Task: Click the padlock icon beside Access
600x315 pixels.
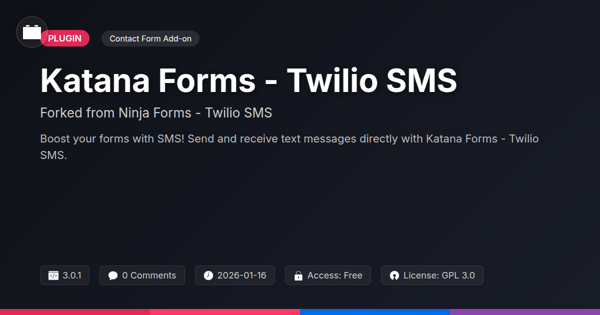Action: 298,275
